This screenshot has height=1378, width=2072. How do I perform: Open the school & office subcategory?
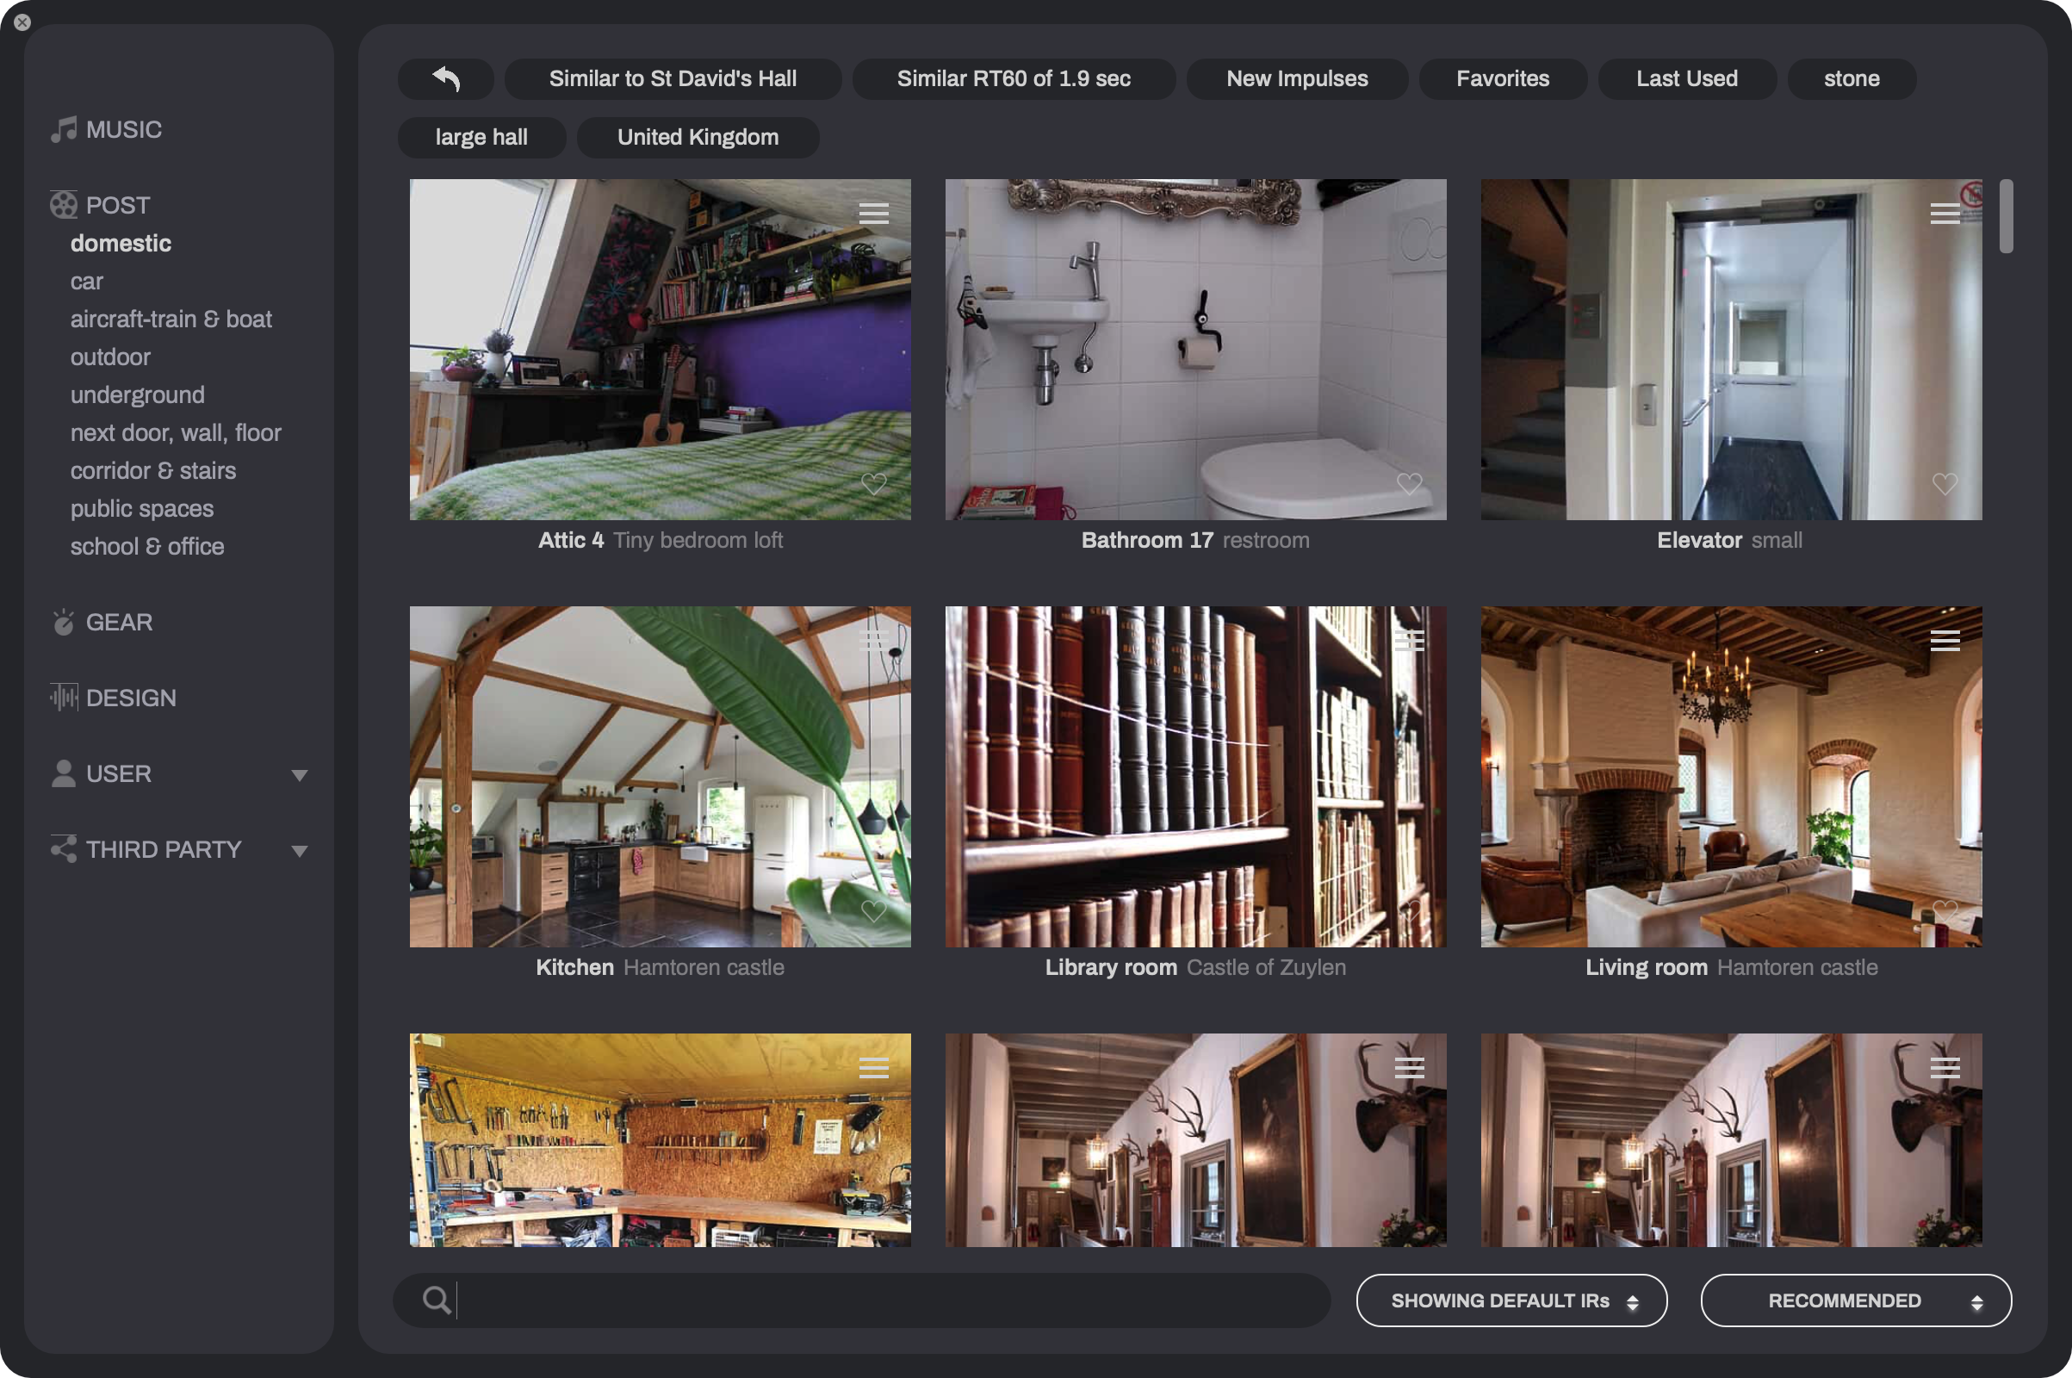(147, 546)
